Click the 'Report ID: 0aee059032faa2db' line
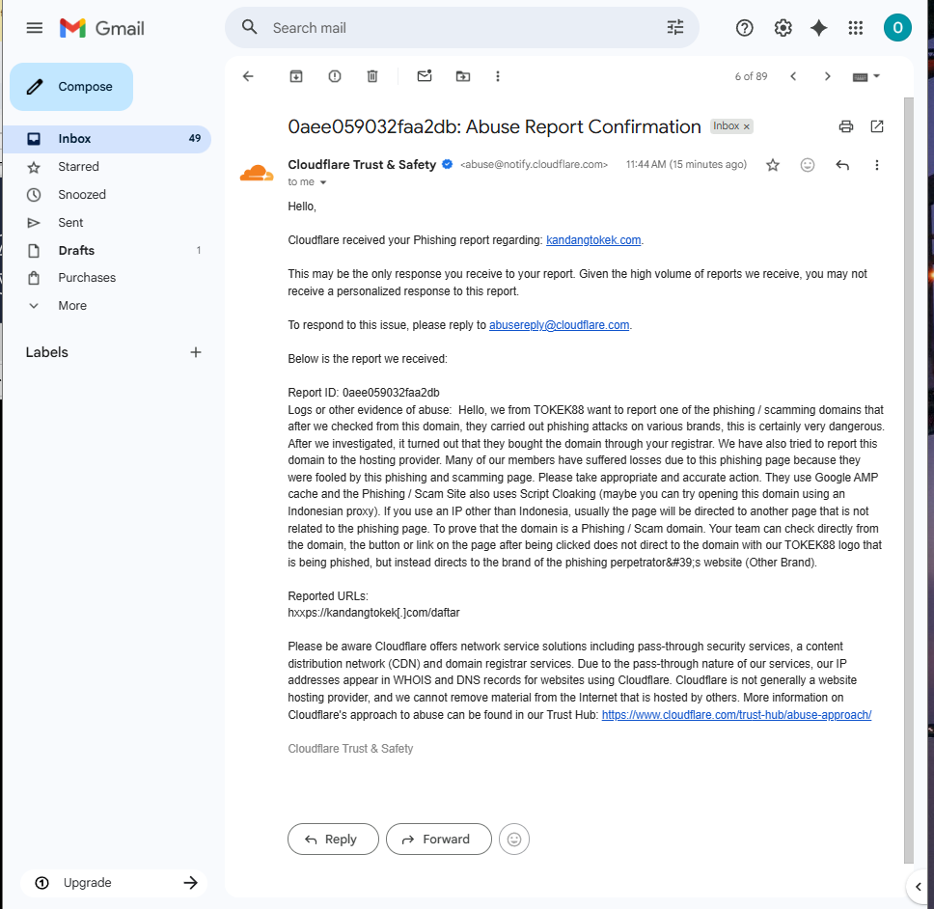 tap(364, 393)
